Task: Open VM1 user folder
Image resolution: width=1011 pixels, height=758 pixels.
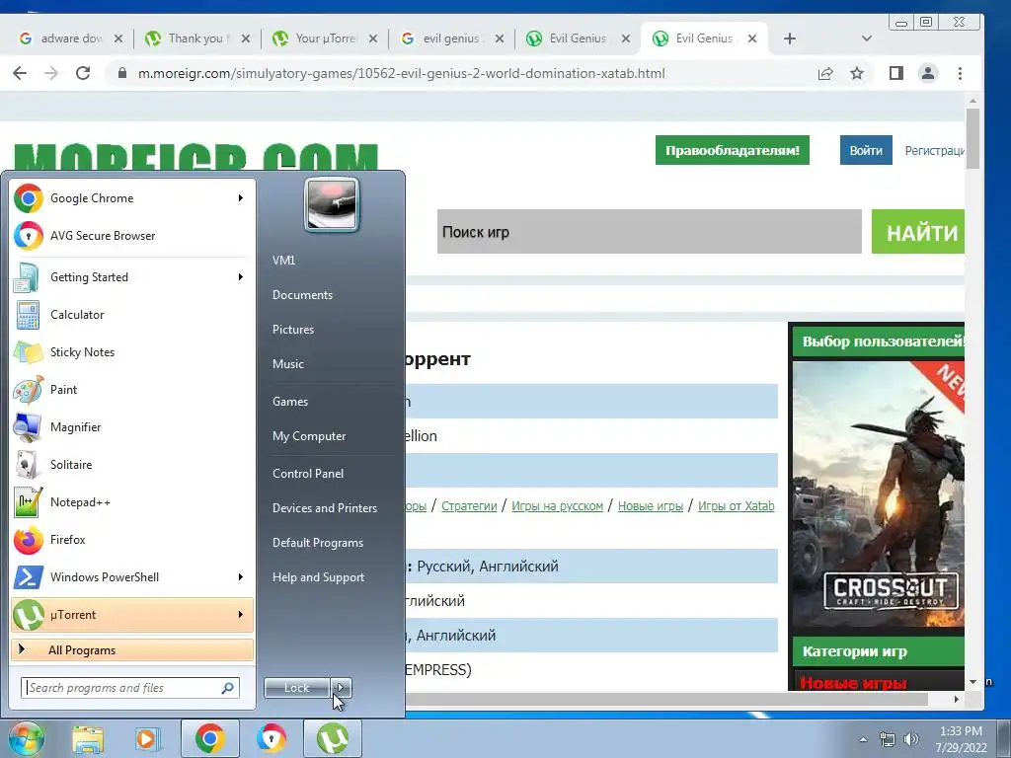Action: 283,261
